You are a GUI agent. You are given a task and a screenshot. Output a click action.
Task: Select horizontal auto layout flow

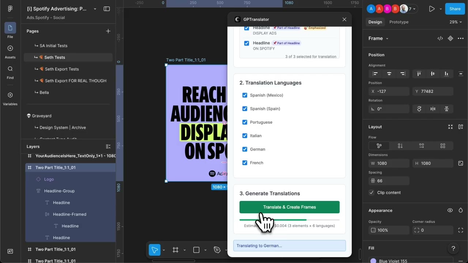pos(422,146)
